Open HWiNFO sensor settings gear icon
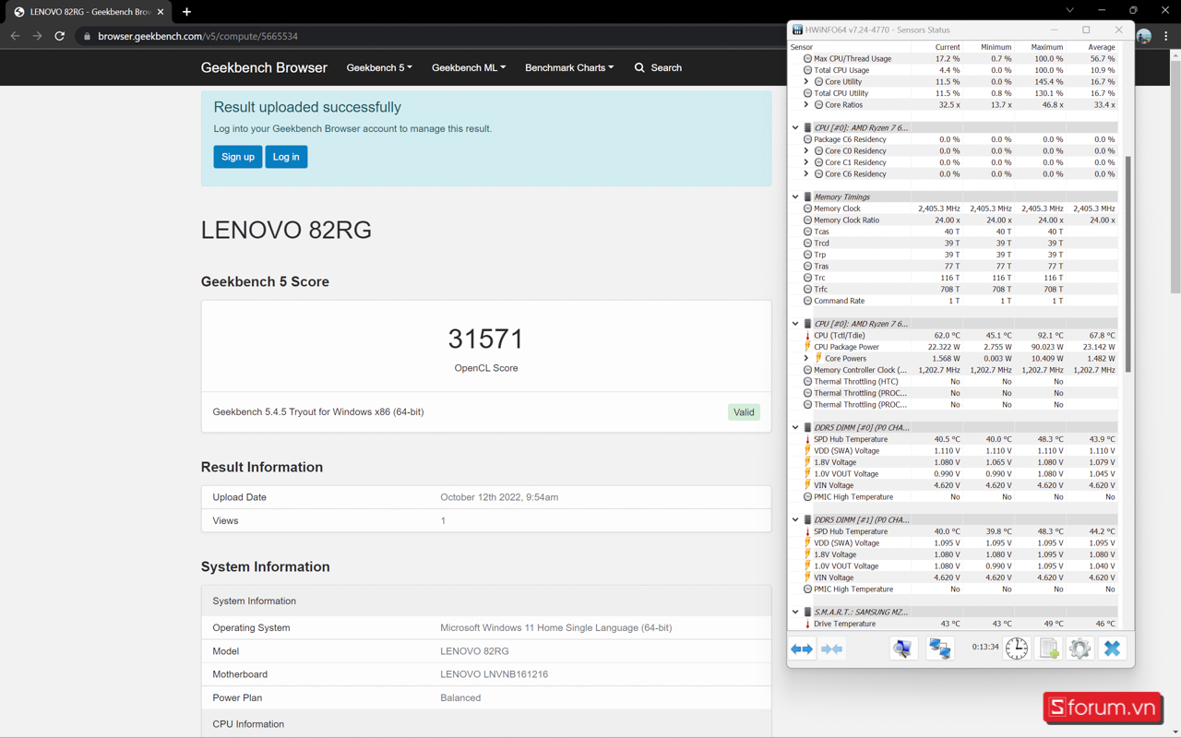 pyautogui.click(x=1080, y=649)
